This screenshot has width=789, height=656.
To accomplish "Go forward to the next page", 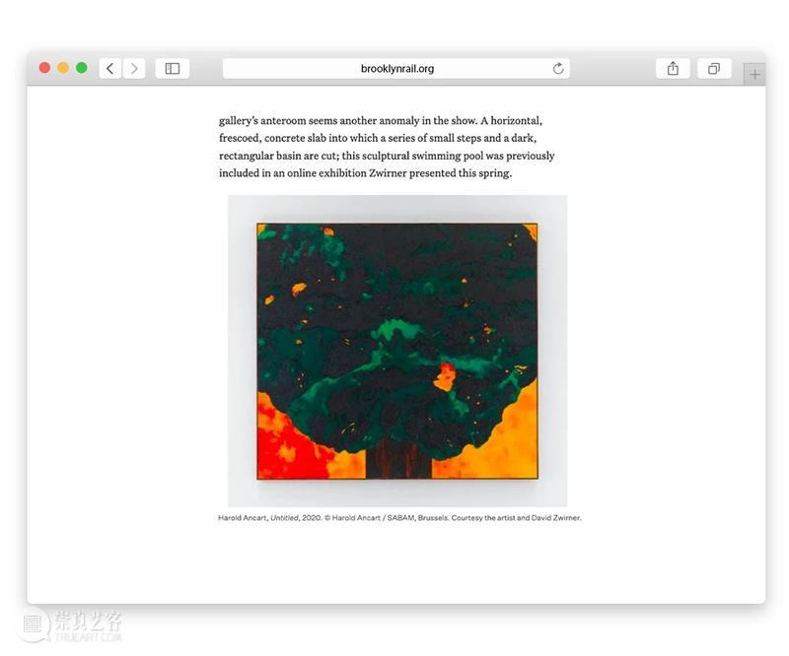I will [x=134, y=68].
